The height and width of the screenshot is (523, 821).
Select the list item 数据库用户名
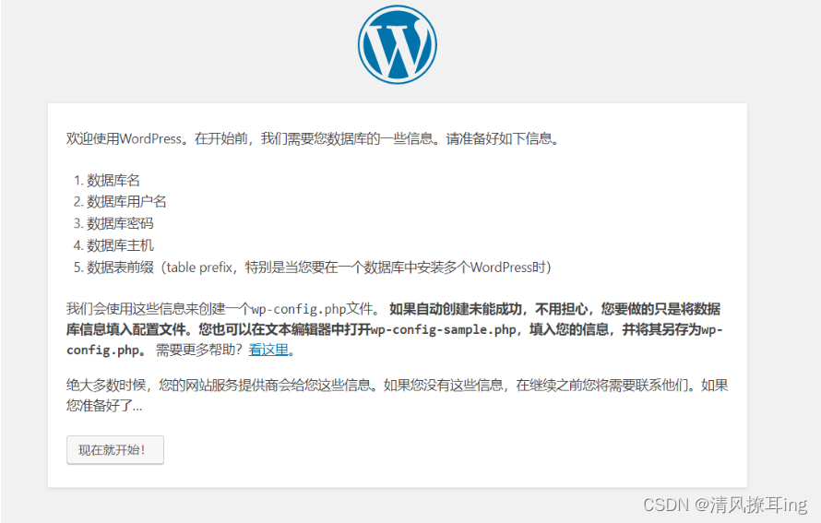[x=126, y=202]
